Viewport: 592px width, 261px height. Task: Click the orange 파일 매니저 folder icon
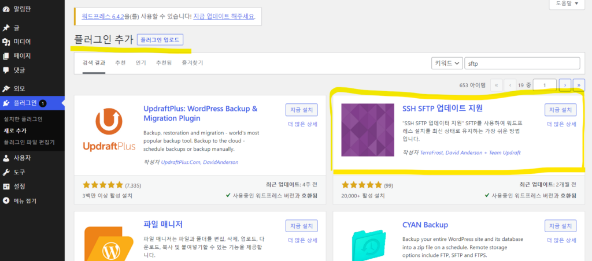109,243
